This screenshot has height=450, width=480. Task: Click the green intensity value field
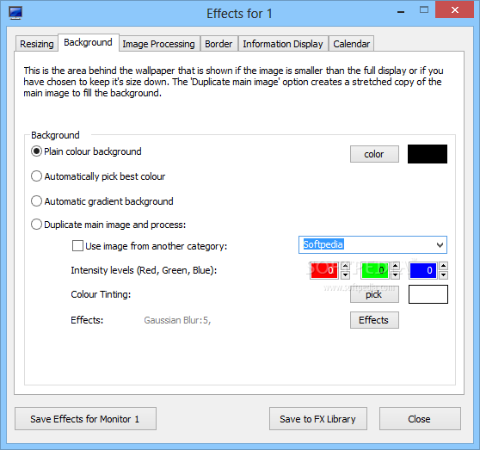(x=374, y=270)
